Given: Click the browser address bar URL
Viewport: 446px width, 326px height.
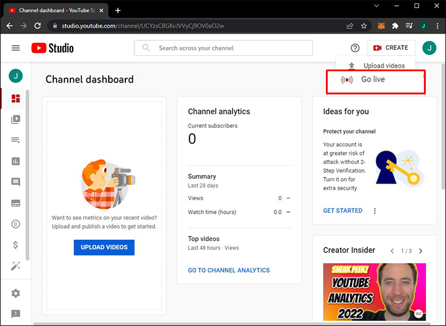Looking at the screenshot, I should click(x=143, y=26).
